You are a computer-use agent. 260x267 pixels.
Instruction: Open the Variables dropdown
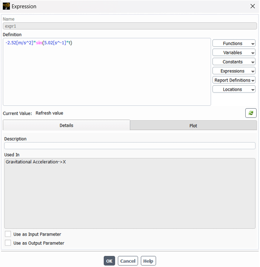click(234, 52)
